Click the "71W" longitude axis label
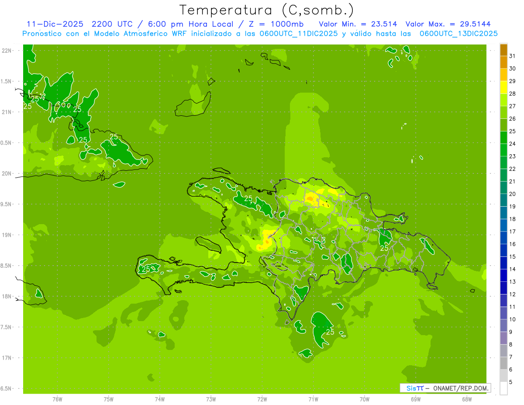 pos(313,399)
